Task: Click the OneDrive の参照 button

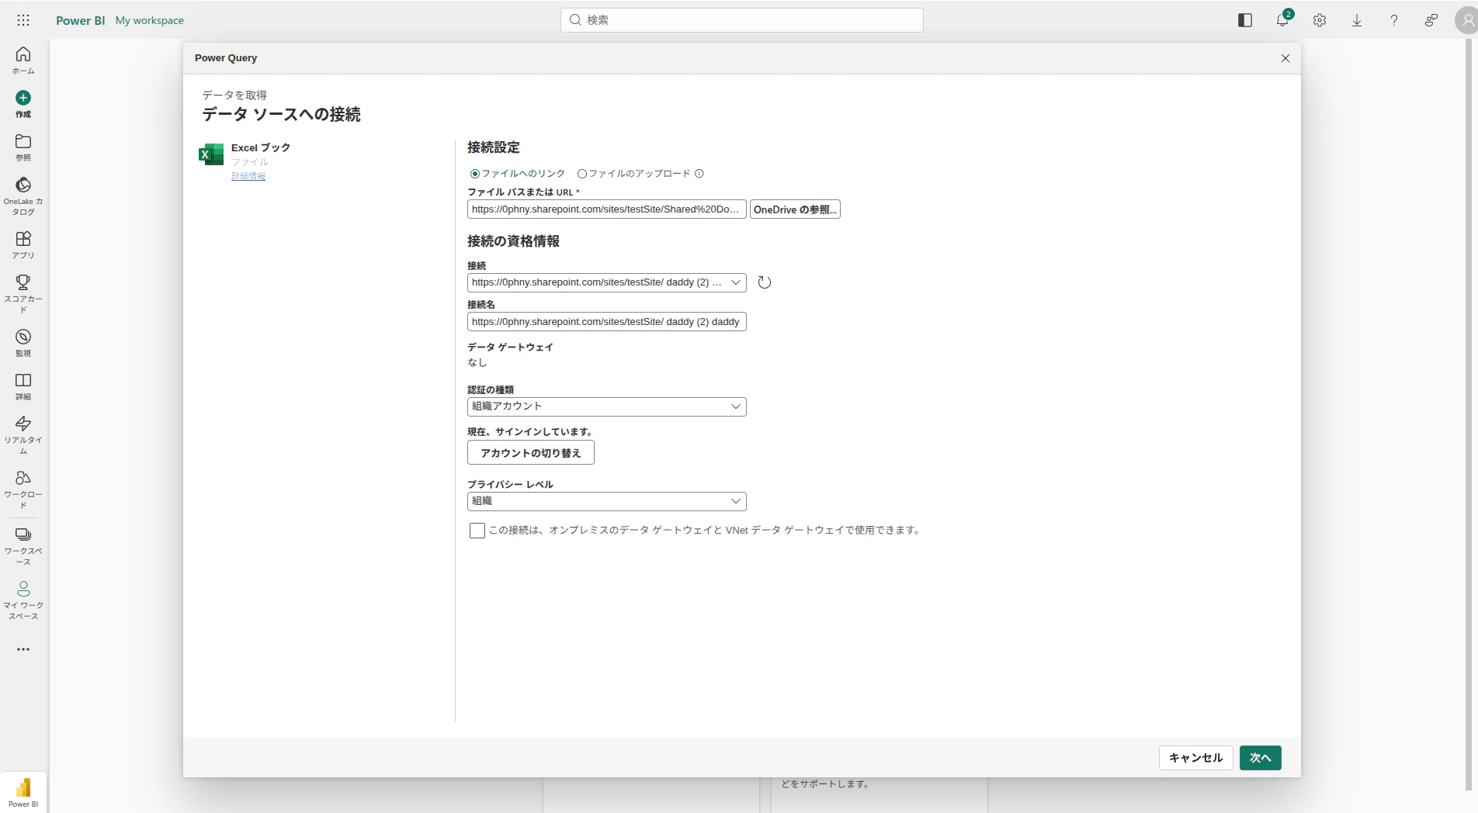Action: point(795,209)
